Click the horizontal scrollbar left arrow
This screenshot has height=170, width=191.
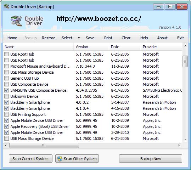[6, 145]
